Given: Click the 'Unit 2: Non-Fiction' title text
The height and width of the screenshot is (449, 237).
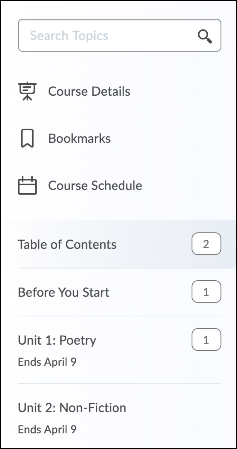Looking at the screenshot, I should (72, 408).
